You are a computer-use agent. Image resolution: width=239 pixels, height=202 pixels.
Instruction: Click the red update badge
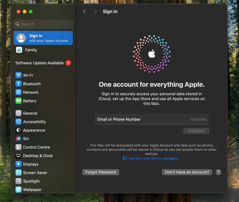68,63
